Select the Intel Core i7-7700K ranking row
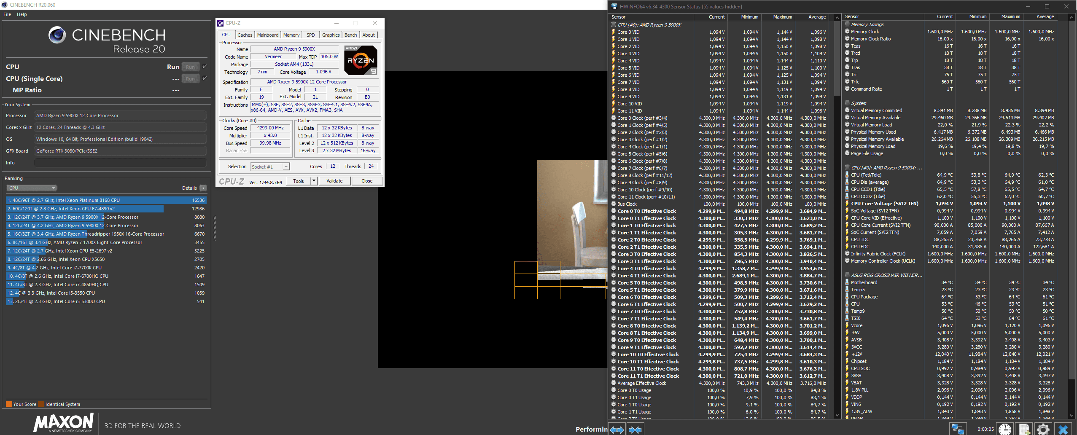 coord(106,268)
